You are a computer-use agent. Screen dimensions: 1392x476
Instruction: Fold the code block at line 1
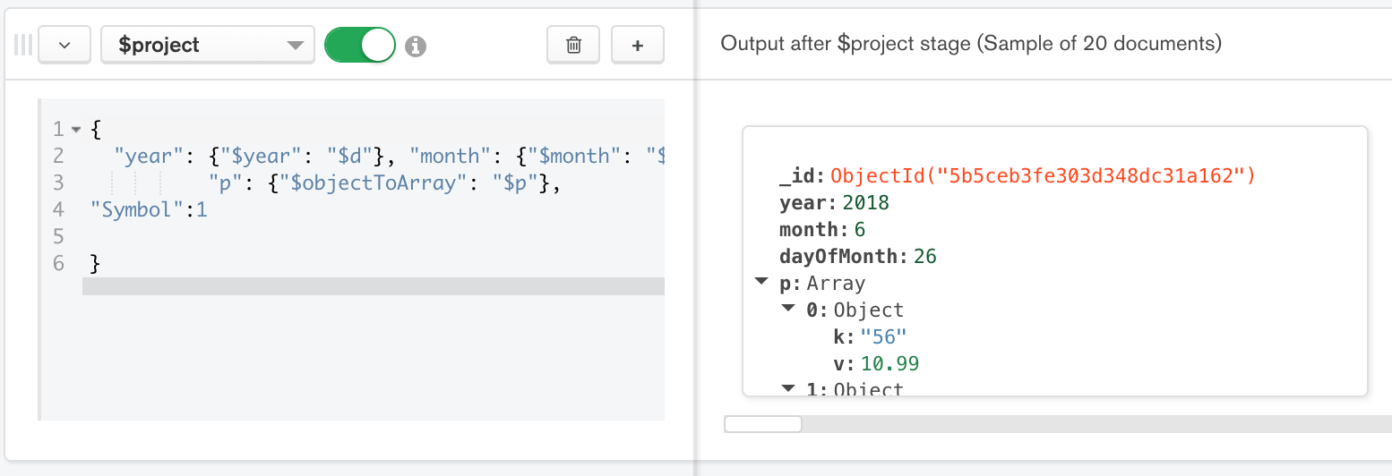tap(76, 130)
